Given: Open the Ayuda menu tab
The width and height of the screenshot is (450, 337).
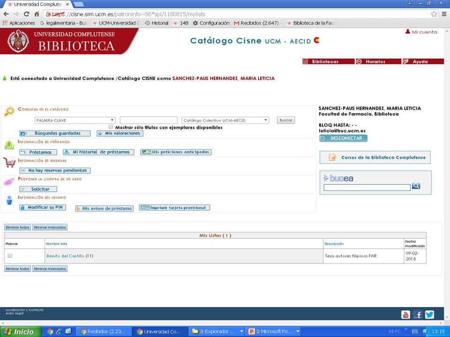Looking at the screenshot, I should (423, 62).
